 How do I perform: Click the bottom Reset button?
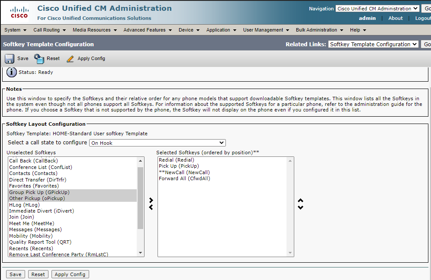tap(38, 274)
